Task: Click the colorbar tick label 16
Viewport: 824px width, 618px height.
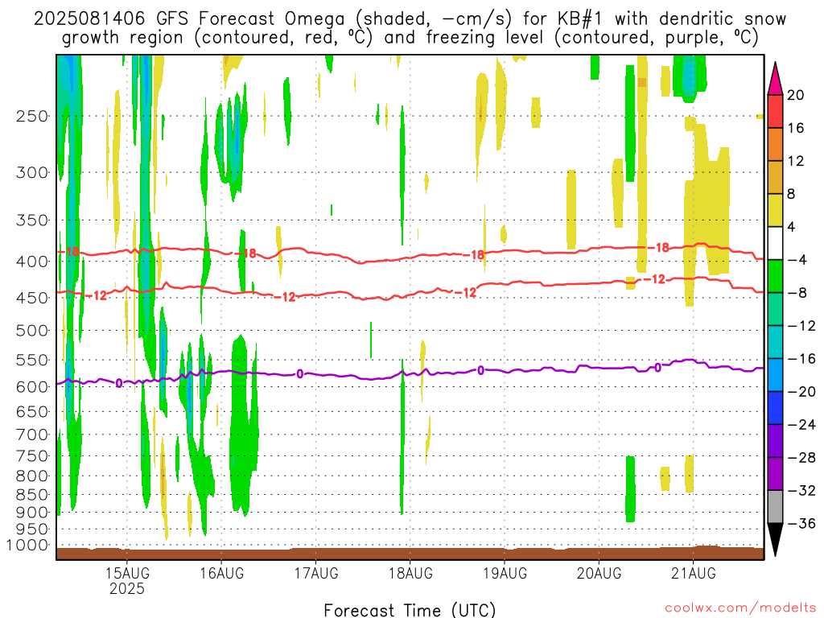Action: click(x=796, y=128)
